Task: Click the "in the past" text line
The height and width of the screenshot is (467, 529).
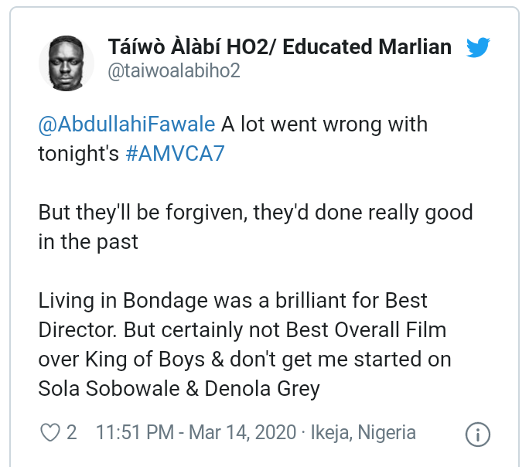Action: click(88, 241)
